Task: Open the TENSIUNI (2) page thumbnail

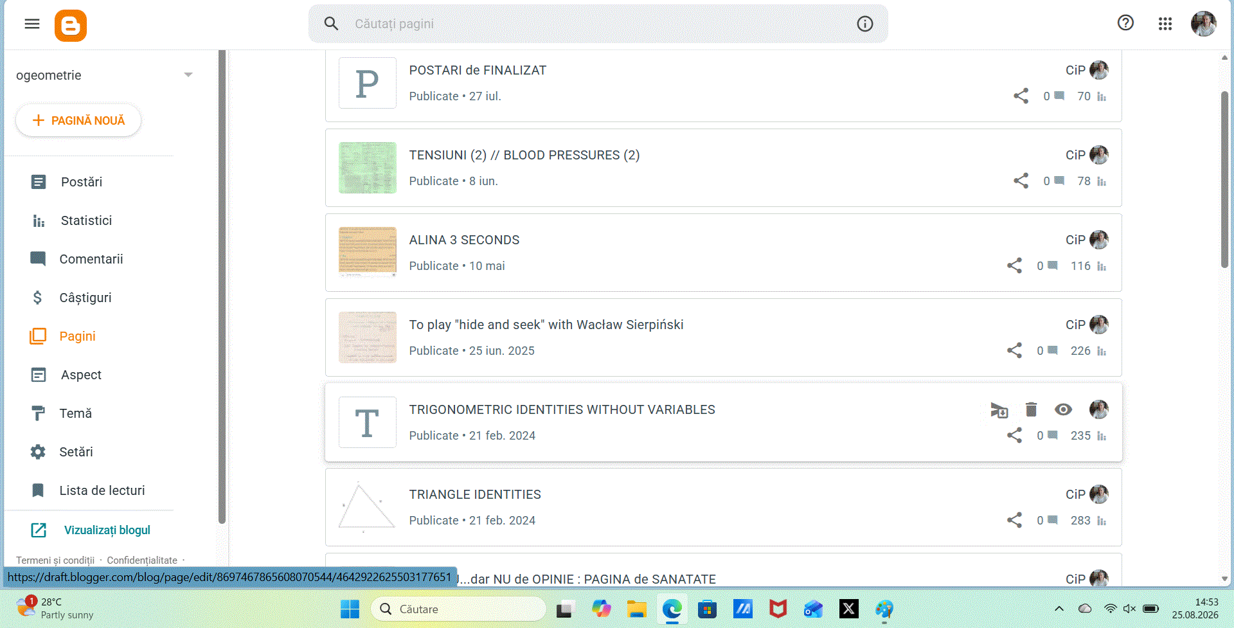Action: coord(368,168)
